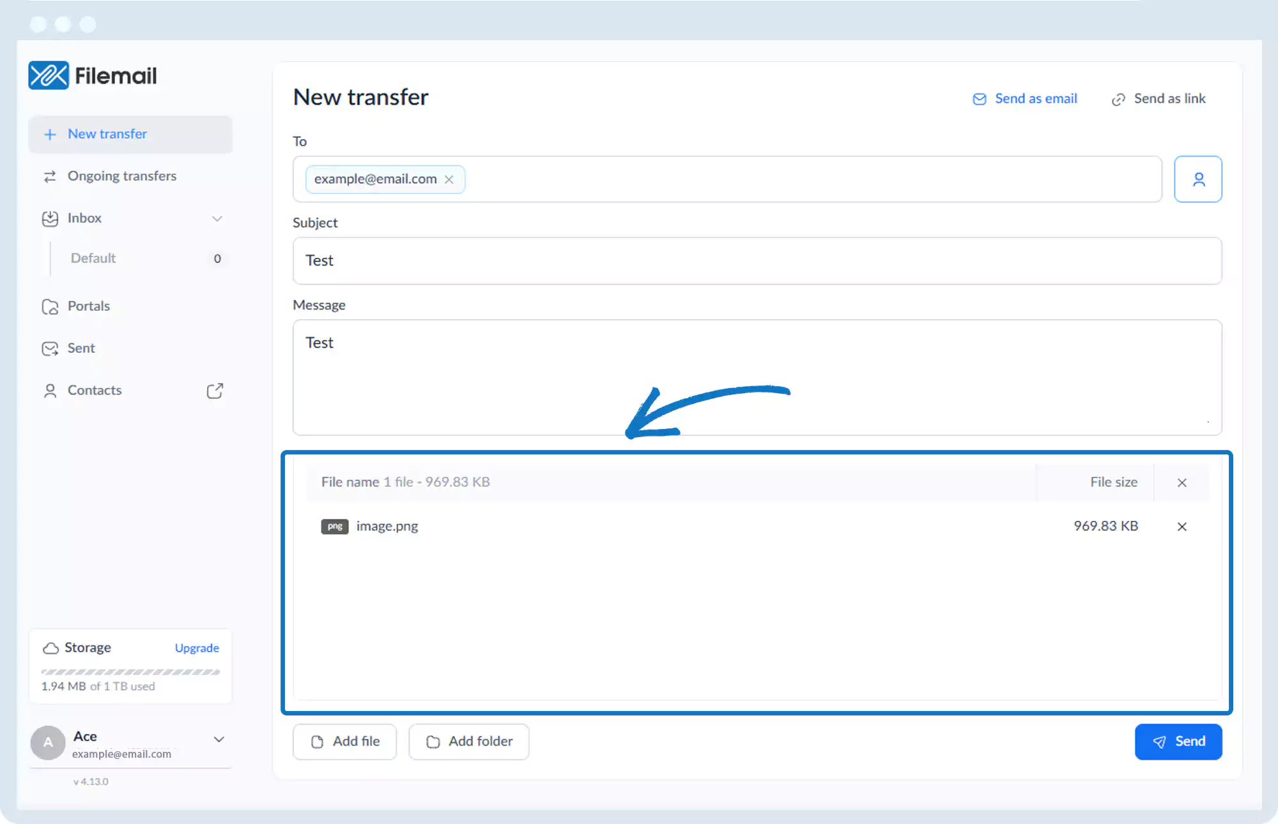Open Contacts external link icon
The image size is (1278, 824).
click(215, 391)
